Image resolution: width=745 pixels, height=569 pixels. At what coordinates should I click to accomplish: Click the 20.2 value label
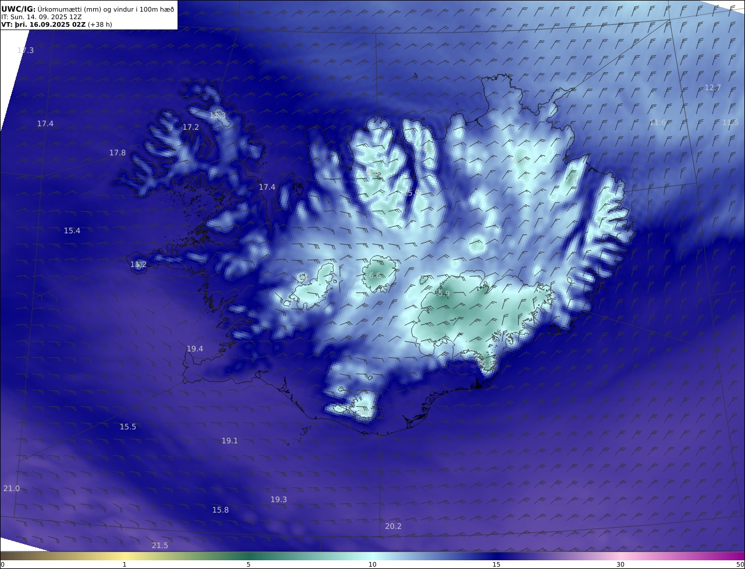pyautogui.click(x=393, y=526)
